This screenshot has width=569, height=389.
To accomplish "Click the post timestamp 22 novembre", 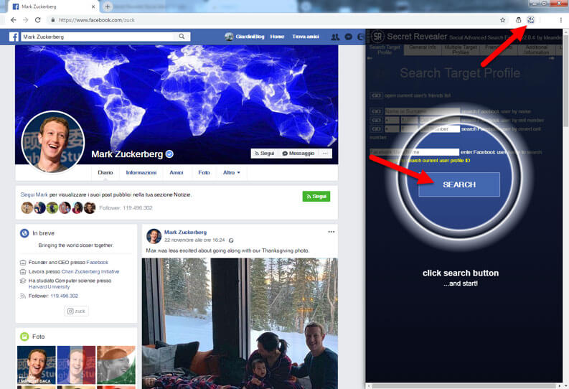I will pos(194,240).
